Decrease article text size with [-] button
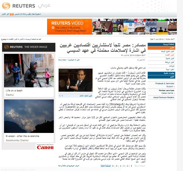 point(138,60)
